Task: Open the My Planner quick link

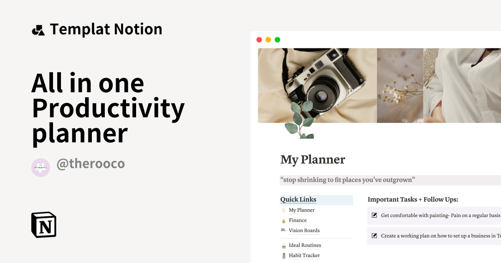Action: pyautogui.click(x=301, y=210)
